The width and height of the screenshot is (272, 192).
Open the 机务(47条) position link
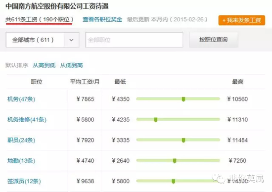click(x=21, y=99)
